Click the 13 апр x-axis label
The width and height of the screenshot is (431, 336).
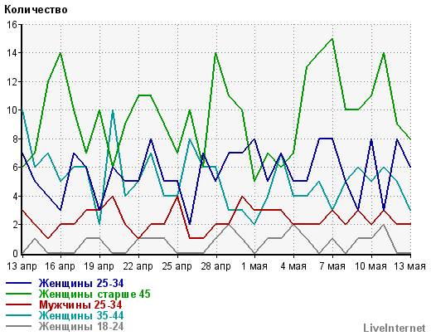pos(22,266)
